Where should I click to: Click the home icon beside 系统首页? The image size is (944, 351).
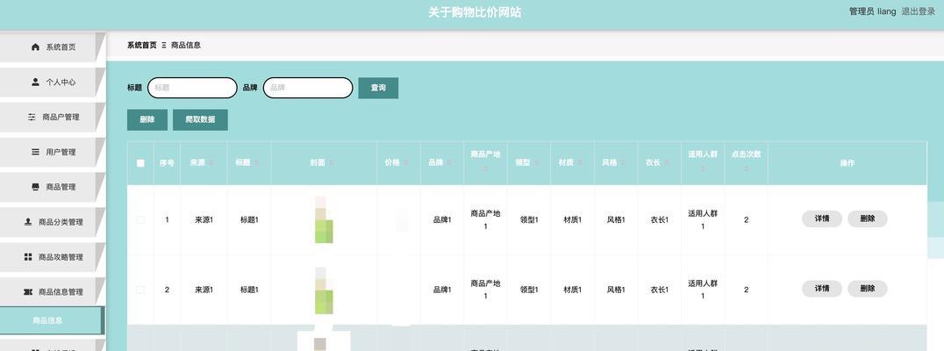35,47
